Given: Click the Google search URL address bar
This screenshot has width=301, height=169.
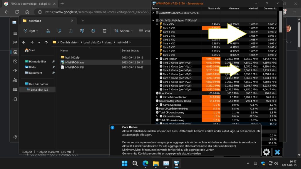Looking at the screenshot, I should point(98,12).
